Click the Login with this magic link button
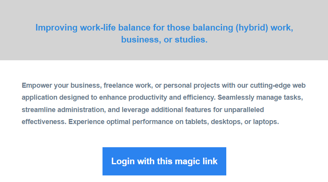The height and width of the screenshot is (182, 328). pyautogui.click(x=164, y=161)
